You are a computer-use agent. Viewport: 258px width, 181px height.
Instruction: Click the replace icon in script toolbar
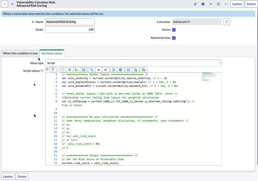coord(77,70)
